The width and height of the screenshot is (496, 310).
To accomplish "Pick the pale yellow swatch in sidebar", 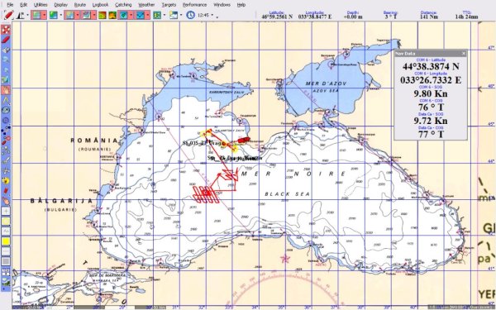I will coord(6,221).
